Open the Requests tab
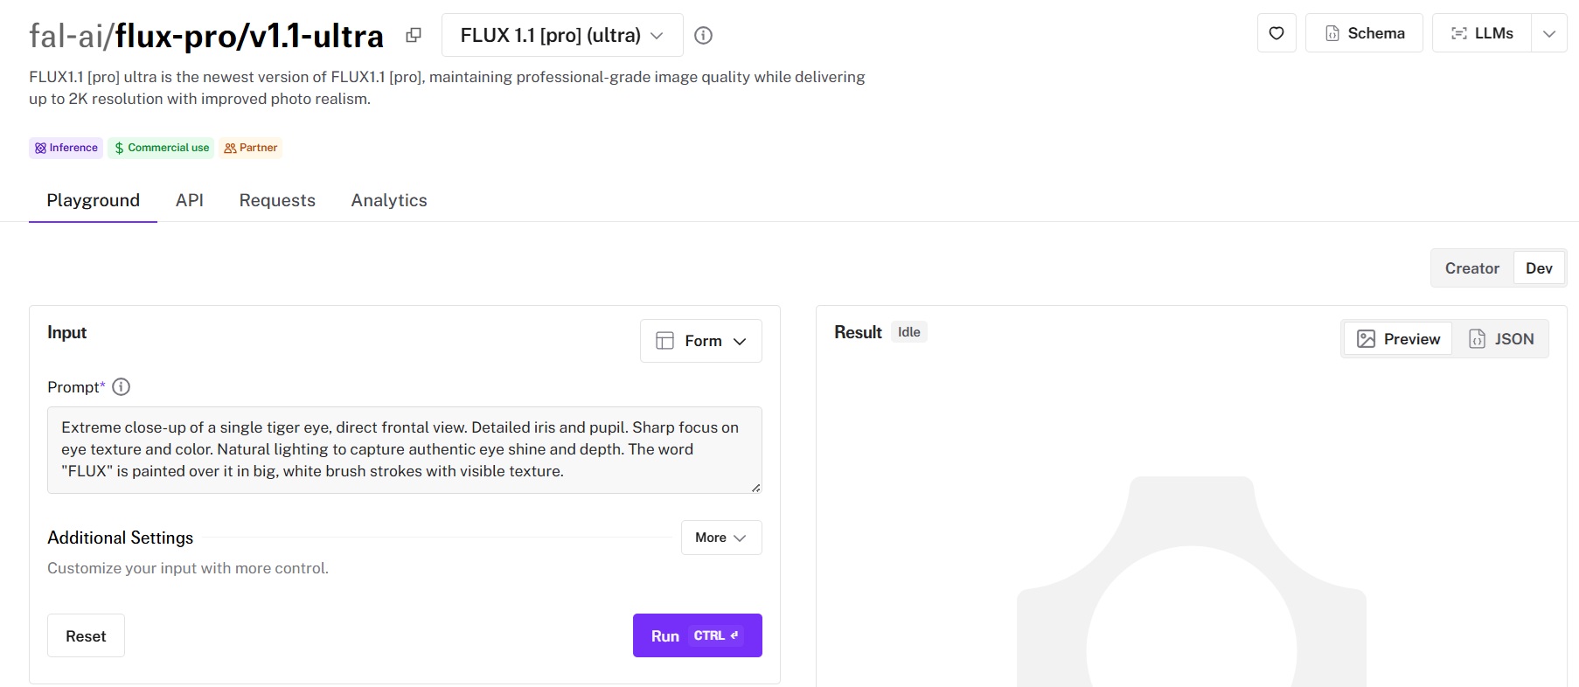1579x687 pixels. (x=277, y=200)
